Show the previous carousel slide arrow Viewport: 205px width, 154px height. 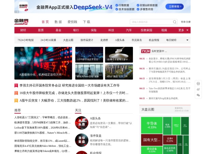pyautogui.click(x=19, y=63)
